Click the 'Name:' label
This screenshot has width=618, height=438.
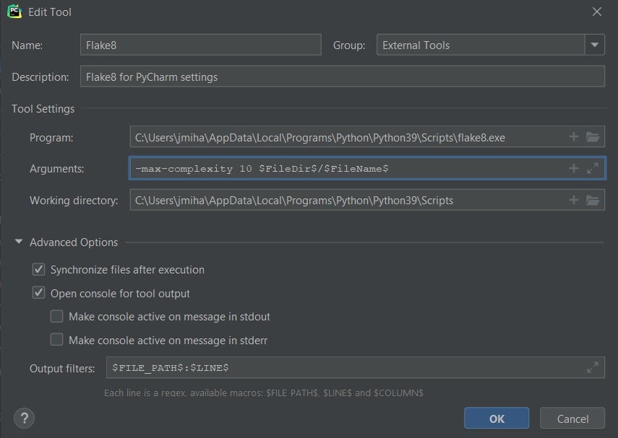(27, 45)
